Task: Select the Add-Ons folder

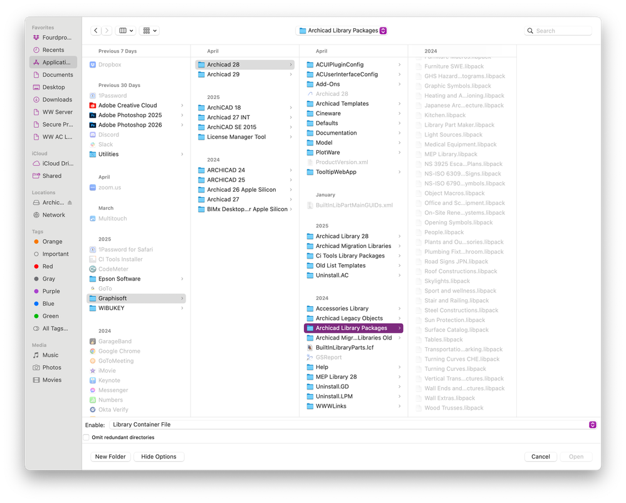Action: coord(353,84)
